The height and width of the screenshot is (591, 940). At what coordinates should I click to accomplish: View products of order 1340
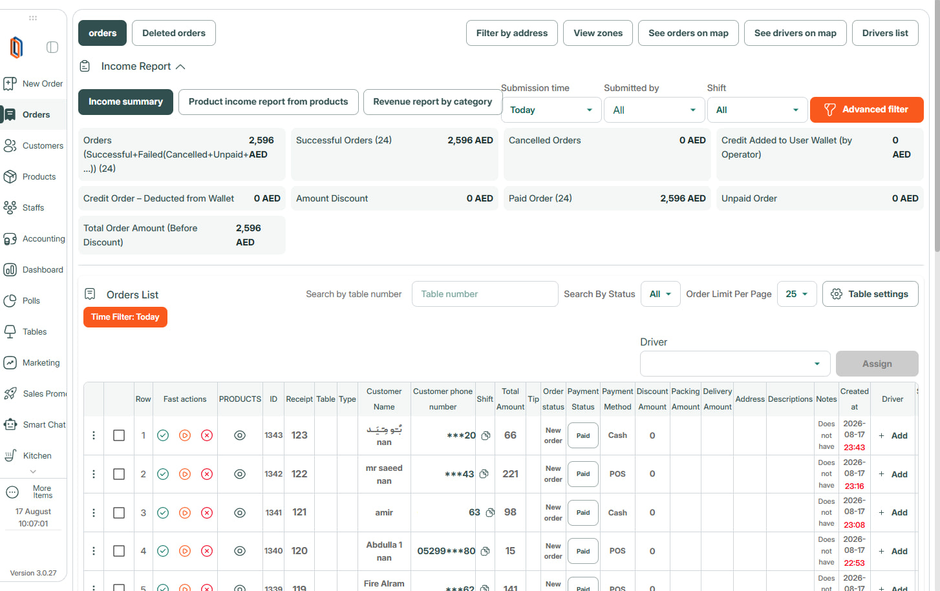pyautogui.click(x=240, y=551)
